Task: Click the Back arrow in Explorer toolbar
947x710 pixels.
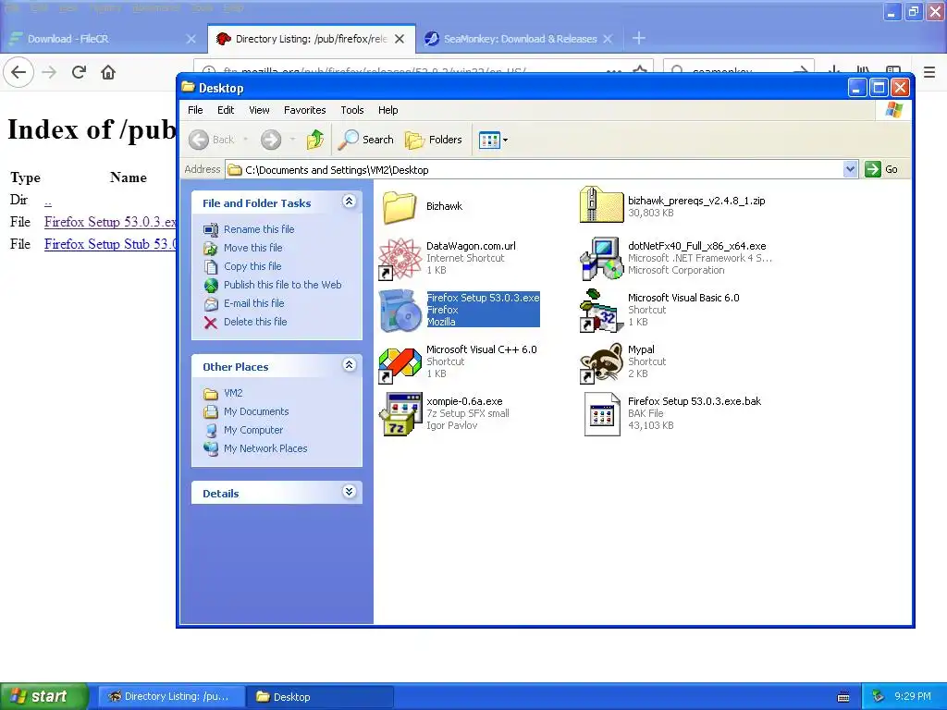Action: pyautogui.click(x=199, y=140)
